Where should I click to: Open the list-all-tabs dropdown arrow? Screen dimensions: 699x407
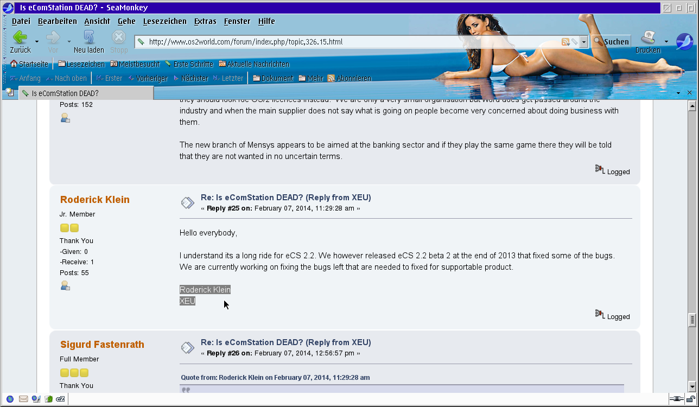(x=678, y=93)
